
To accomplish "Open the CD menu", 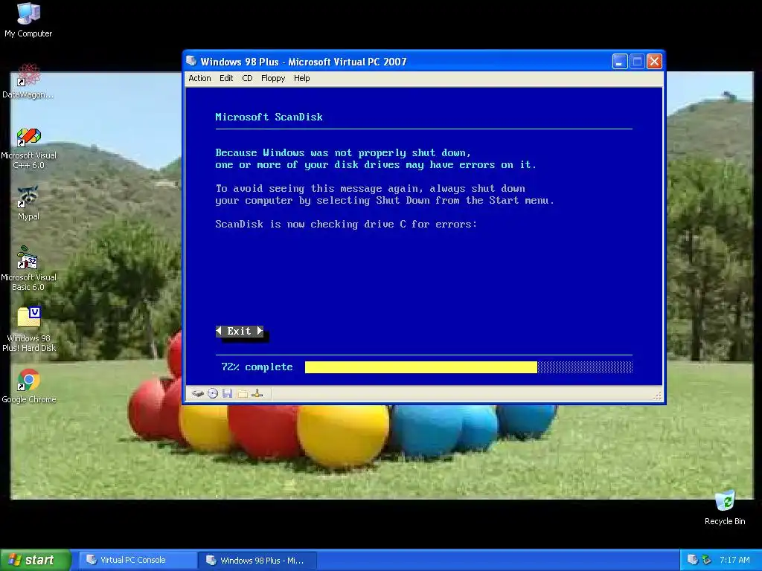I will click(247, 78).
